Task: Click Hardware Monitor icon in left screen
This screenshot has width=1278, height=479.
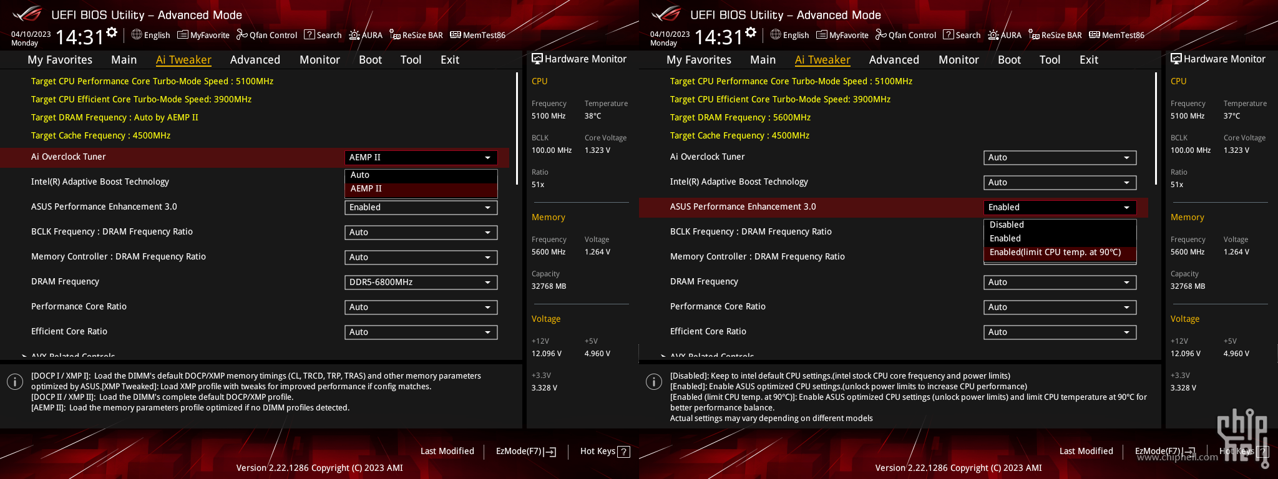Action: pos(537,59)
